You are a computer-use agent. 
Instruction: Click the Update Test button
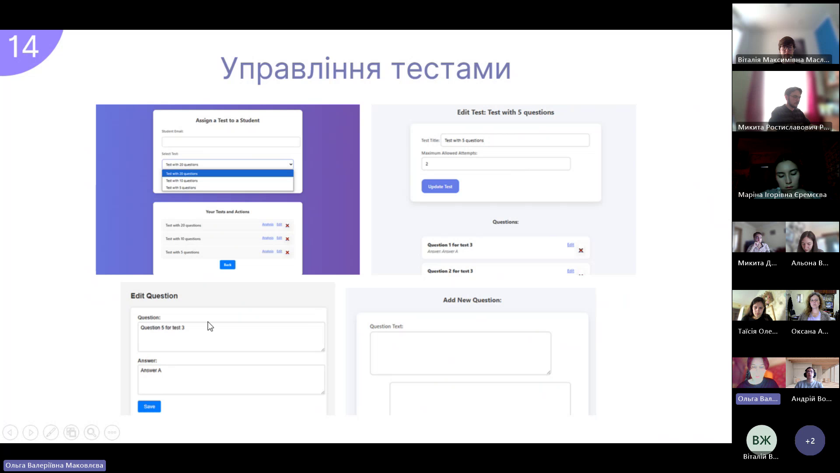click(440, 187)
